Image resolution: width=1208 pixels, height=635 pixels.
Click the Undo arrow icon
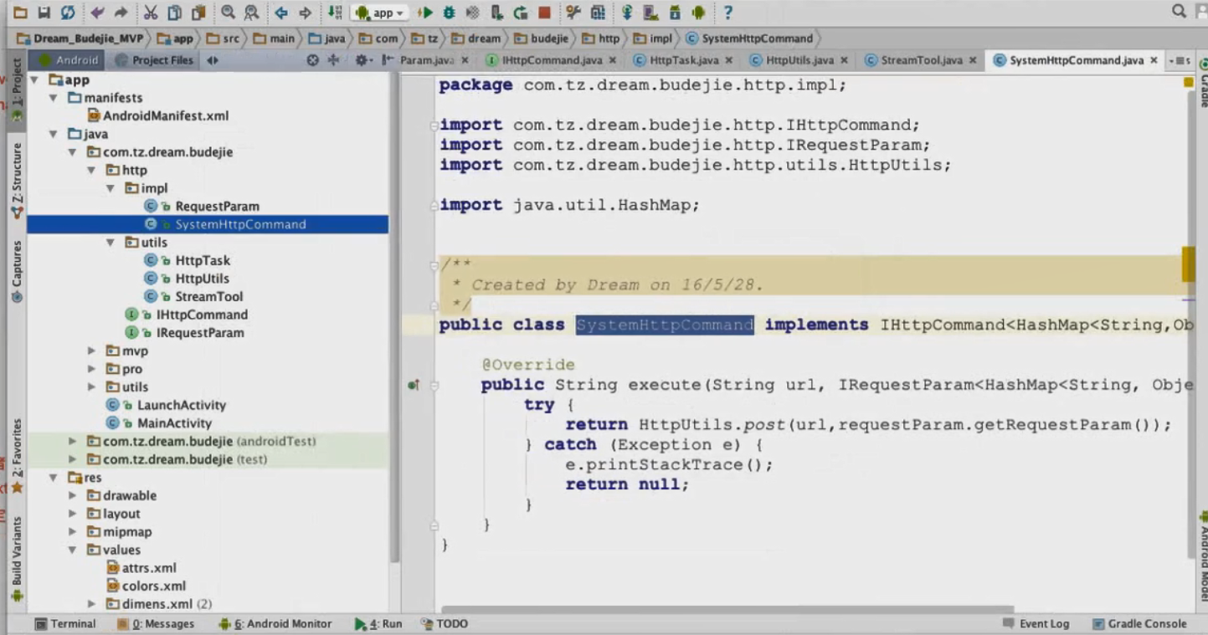(x=98, y=13)
